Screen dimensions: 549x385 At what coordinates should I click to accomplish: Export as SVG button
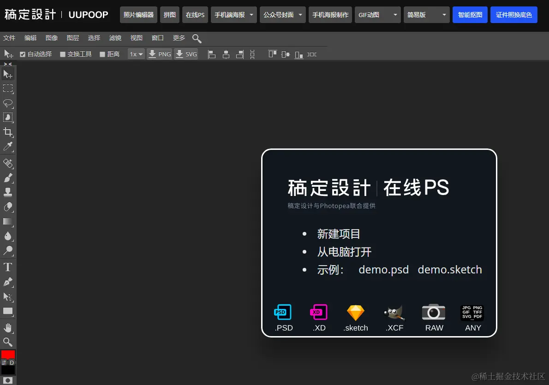tap(186, 54)
